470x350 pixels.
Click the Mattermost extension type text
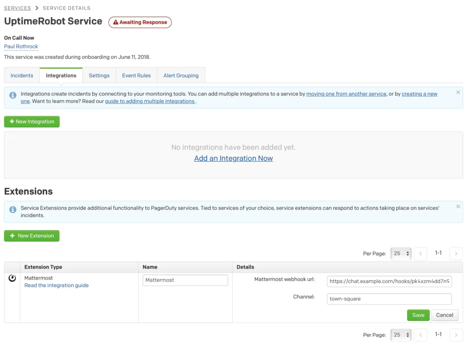39,278
